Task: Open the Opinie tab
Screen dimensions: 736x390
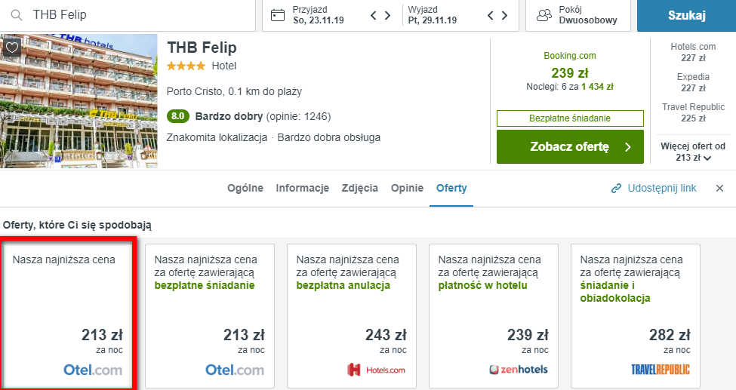Action: click(x=407, y=188)
